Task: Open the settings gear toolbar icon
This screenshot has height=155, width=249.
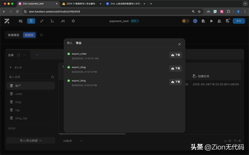Action: pos(73,21)
